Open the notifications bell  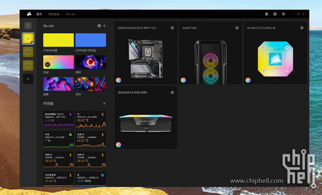pyautogui.click(x=266, y=14)
